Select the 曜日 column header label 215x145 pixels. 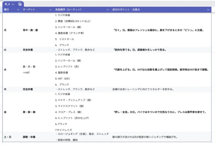tap(6, 10)
